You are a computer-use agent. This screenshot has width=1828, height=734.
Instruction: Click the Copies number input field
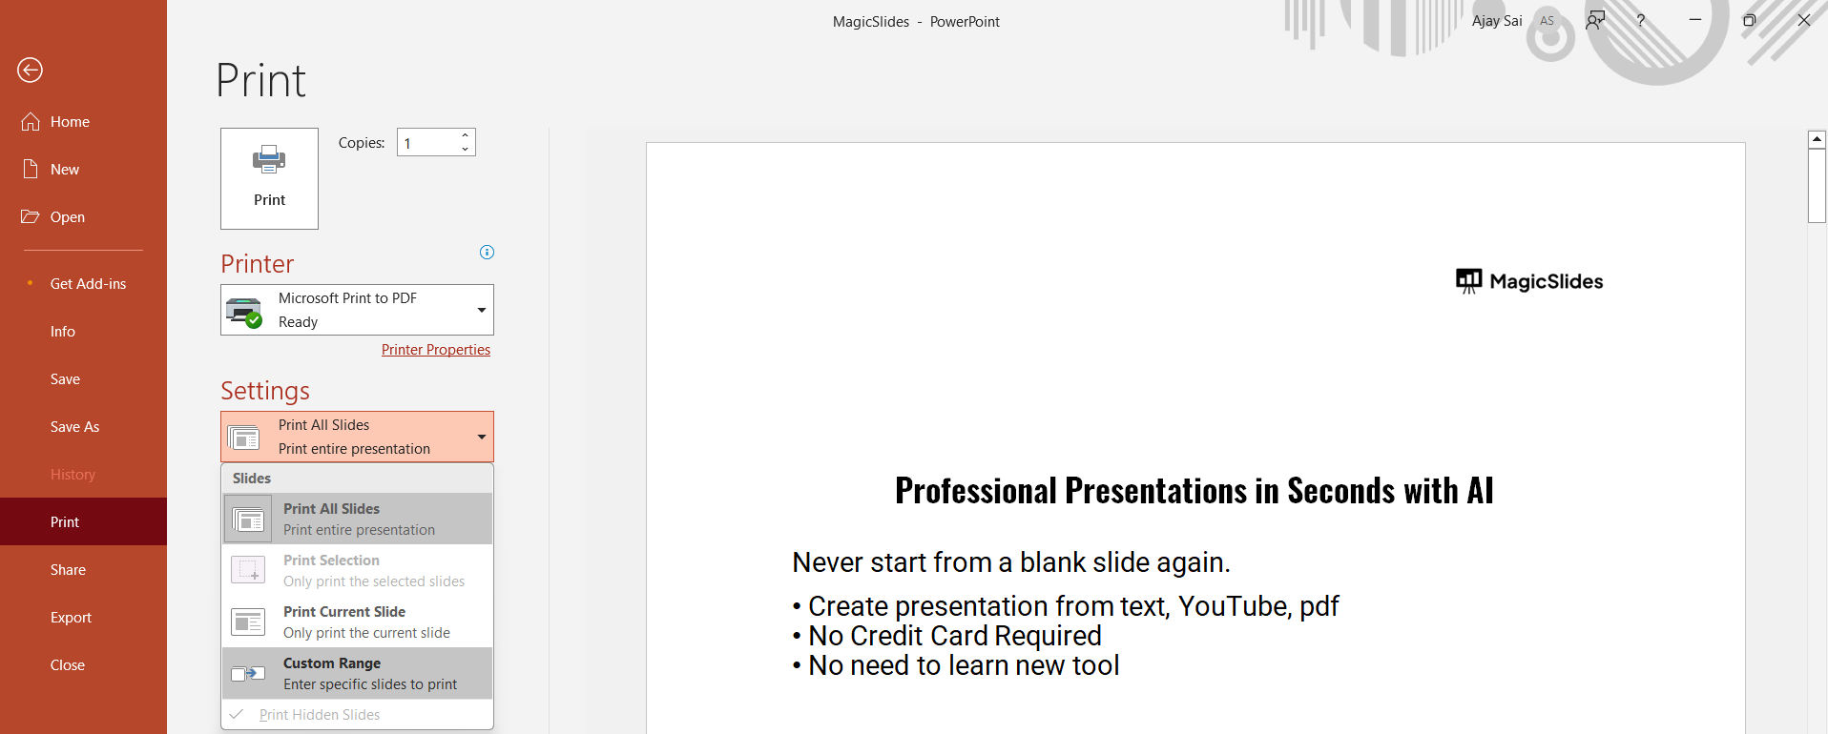427,142
